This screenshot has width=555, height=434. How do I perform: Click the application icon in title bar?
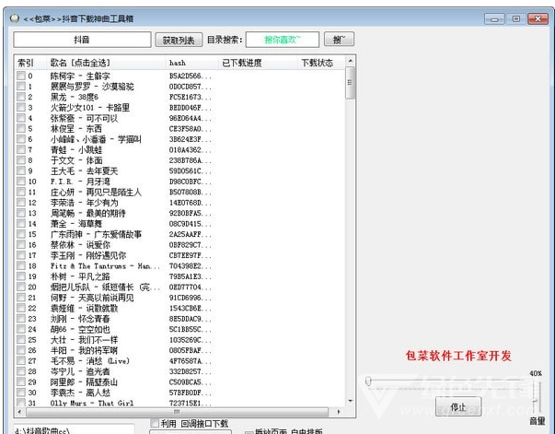point(15,18)
